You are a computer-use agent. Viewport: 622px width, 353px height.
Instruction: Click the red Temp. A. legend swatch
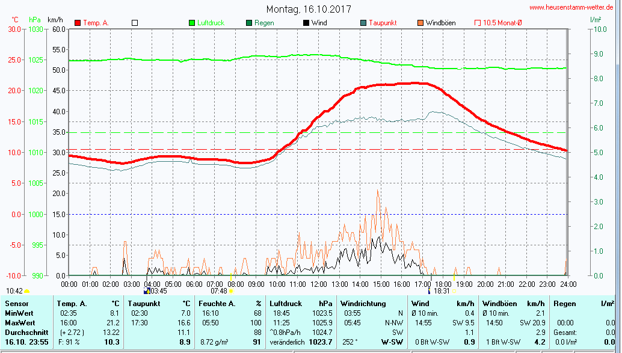[78, 23]
